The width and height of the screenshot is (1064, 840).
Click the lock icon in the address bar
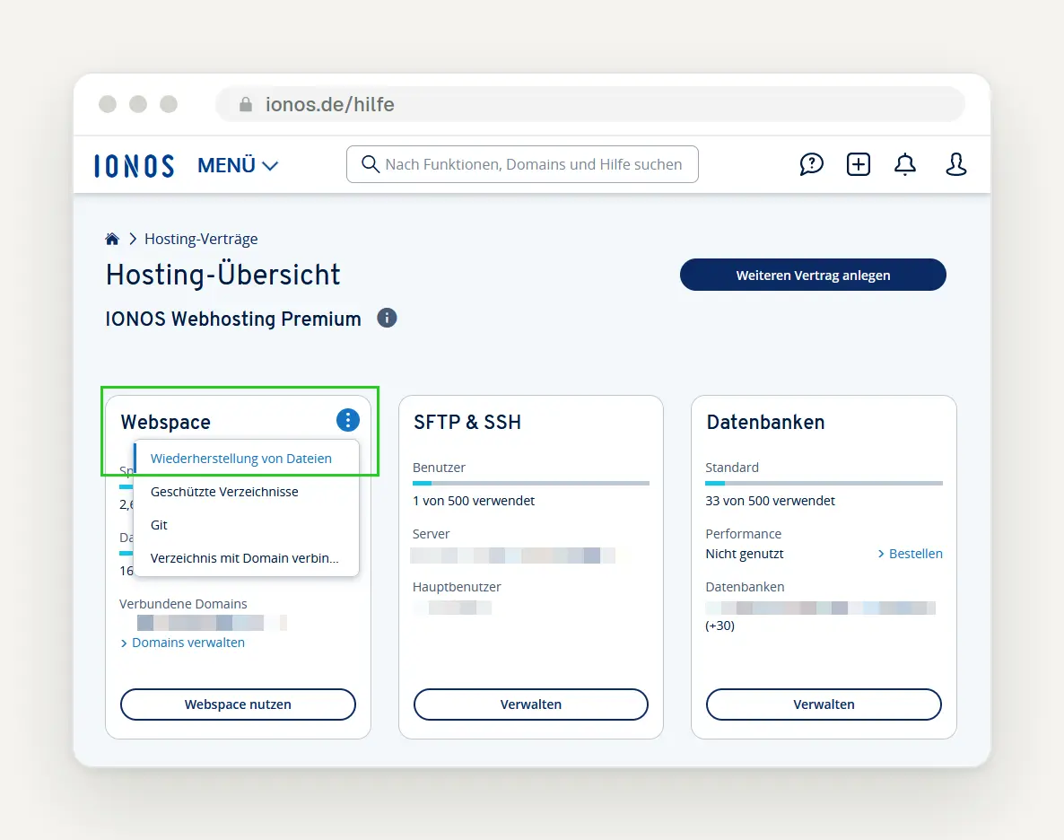(x=246, y=104)
